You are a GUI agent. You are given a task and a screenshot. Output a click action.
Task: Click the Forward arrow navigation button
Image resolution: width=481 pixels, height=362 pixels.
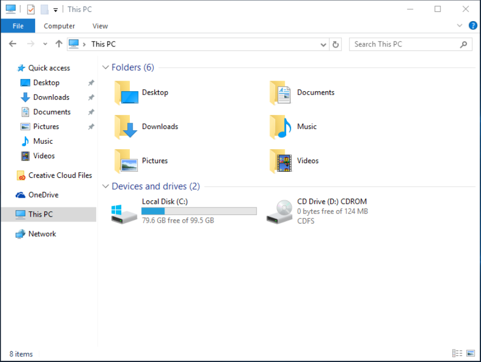[x=31, y=44]
